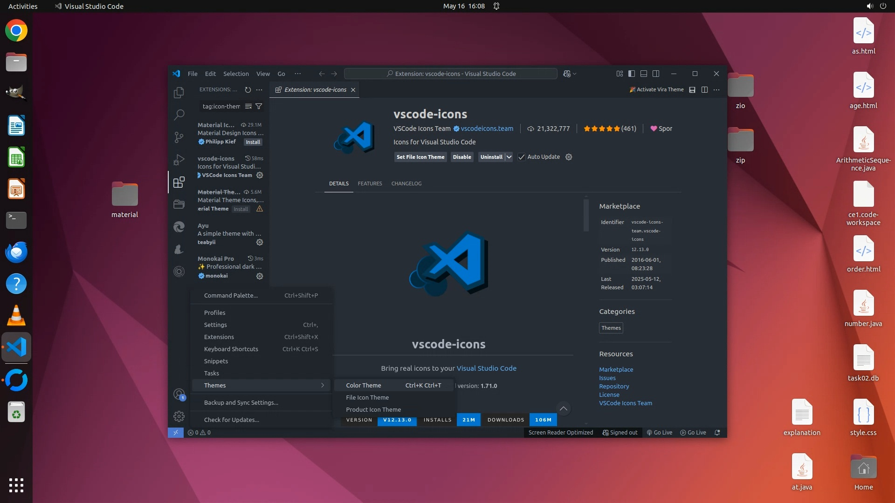Open the Source Control view icon
Viewport: 895px width, 503px height.
tap(179, 137)
